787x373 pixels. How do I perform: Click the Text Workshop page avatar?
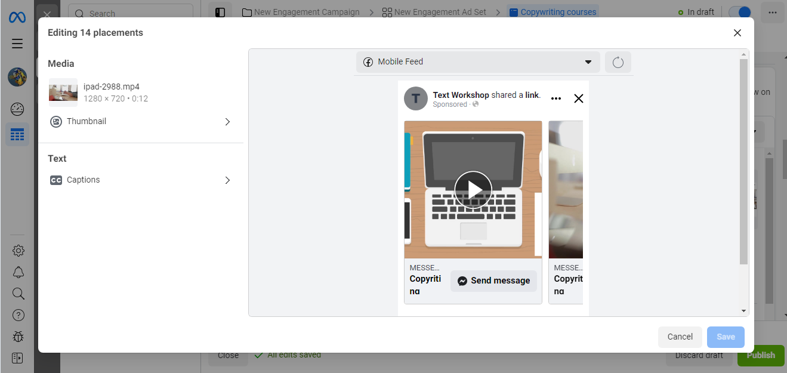coord(416,98)
